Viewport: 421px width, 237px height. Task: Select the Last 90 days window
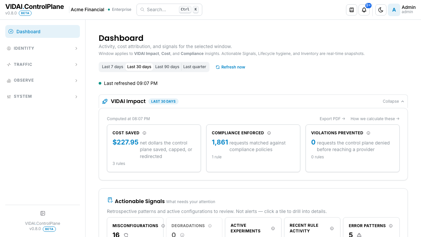pyautogui.click(x=167, y=67)
